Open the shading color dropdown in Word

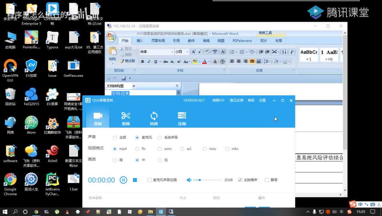(280, 61)
